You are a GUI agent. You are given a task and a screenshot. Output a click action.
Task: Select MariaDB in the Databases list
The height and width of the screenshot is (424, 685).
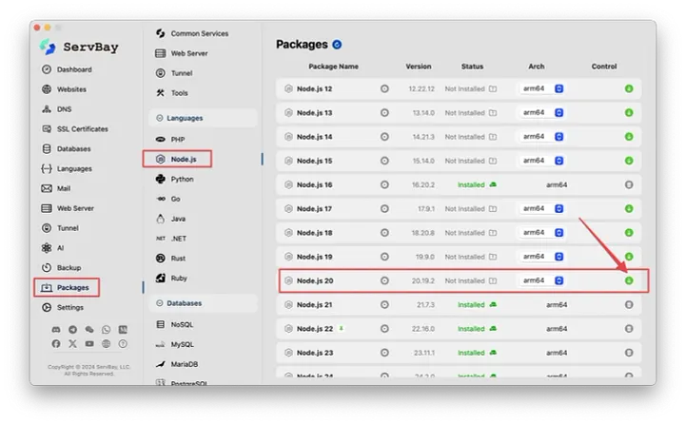186,364
